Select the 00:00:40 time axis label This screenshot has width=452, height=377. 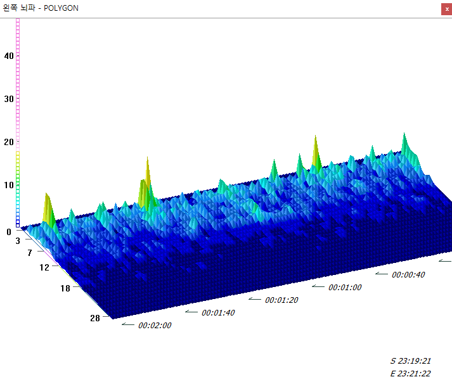pos(408,275)
